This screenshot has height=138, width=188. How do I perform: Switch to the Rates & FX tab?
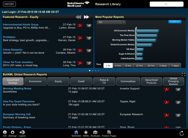pos(104,81)
